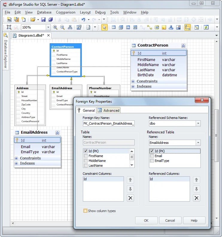This screenshot has height=237, width=222.
Task: Click the Help button in dialog
Action: 194,220
